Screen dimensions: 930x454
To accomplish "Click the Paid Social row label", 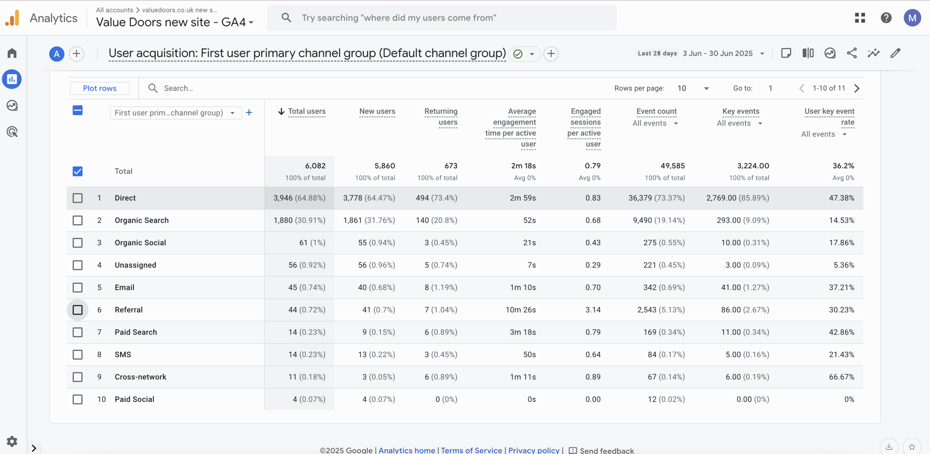I will coord(134,400).
